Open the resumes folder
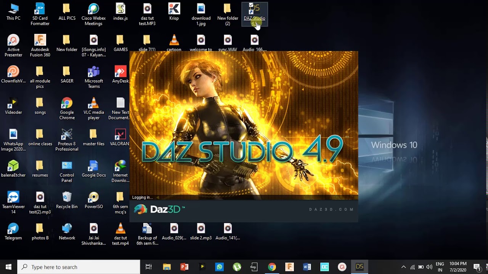The width and height of the screenshot is (488, 274). coord(40,169)
